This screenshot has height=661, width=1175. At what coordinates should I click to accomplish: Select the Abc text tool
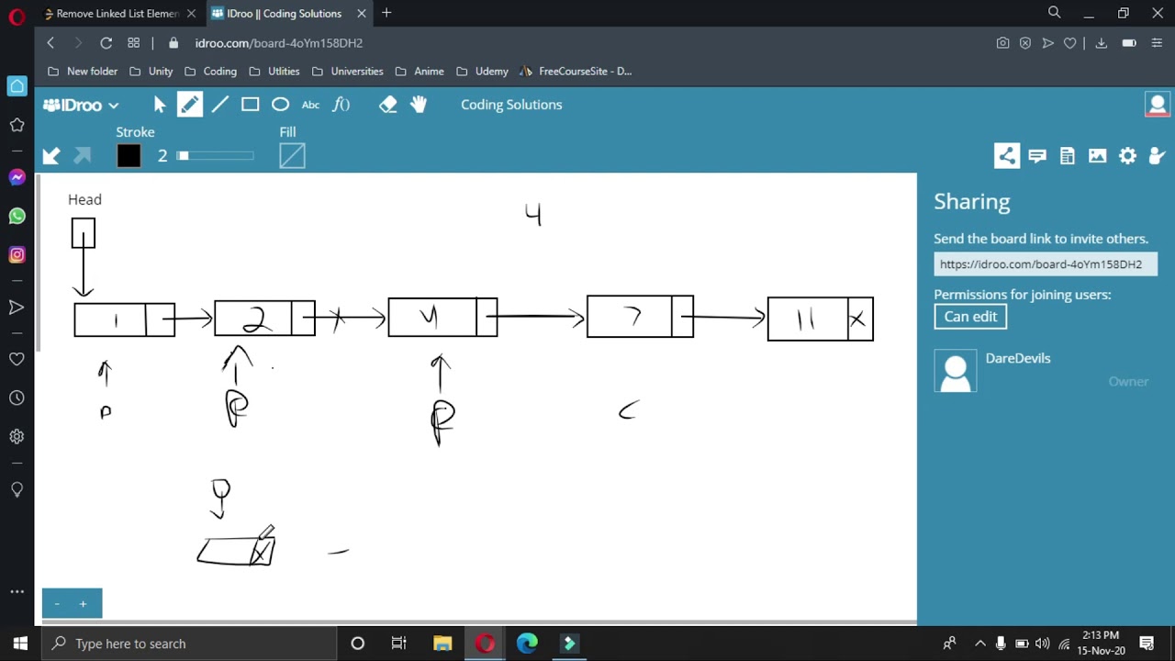point(310,105)
